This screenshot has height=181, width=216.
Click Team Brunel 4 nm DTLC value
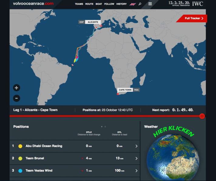(89, 158)
